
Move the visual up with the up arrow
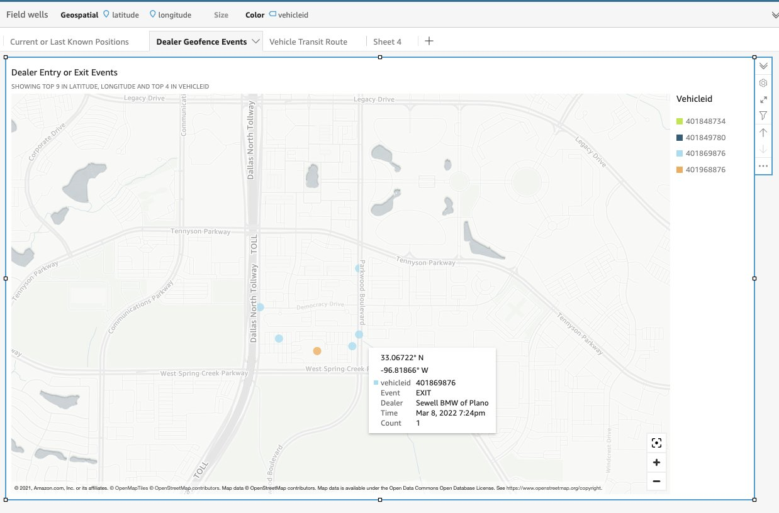(763, 132)
